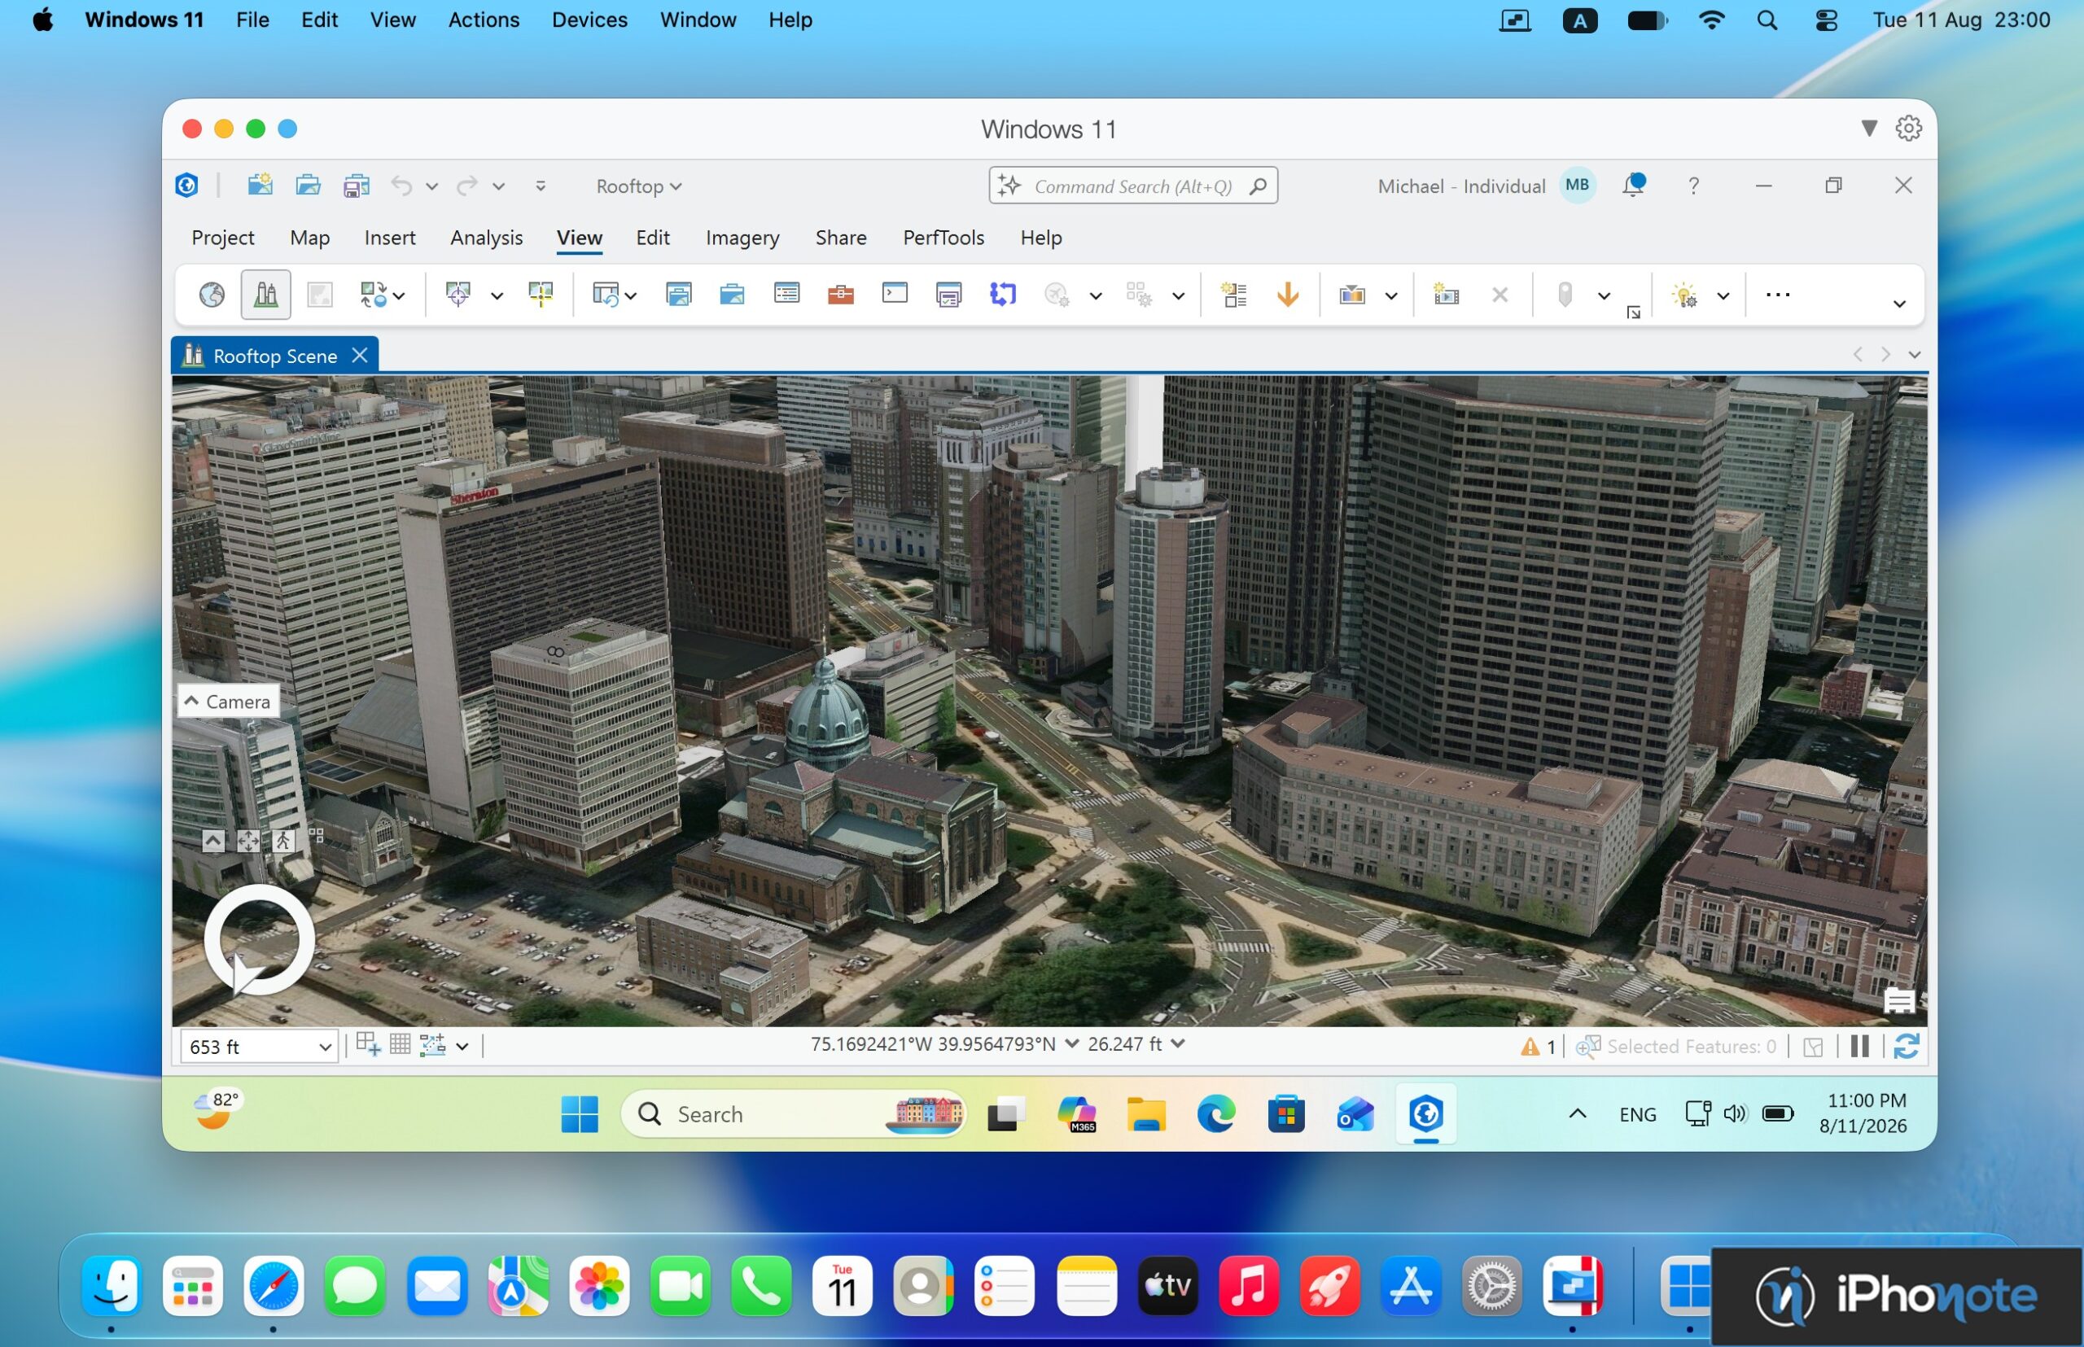Collapse the ribbon with bottom-right chevron
This screenshot has height=1347, width=2084.
point(1899,304)
